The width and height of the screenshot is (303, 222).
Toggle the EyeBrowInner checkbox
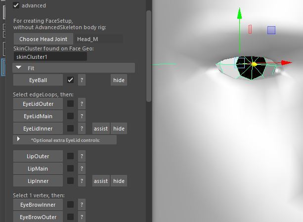click(70, 204)
